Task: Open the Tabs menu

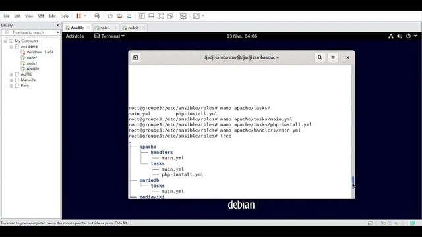Action: pyautogui.click(x=52, y=16)
